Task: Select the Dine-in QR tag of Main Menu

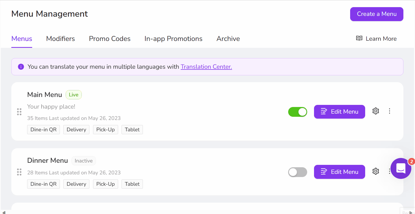Action: pyautogui.click(x=44, y=129)
